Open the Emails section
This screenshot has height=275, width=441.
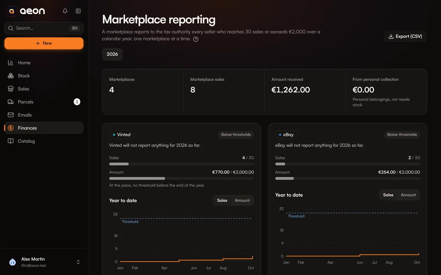44,115
